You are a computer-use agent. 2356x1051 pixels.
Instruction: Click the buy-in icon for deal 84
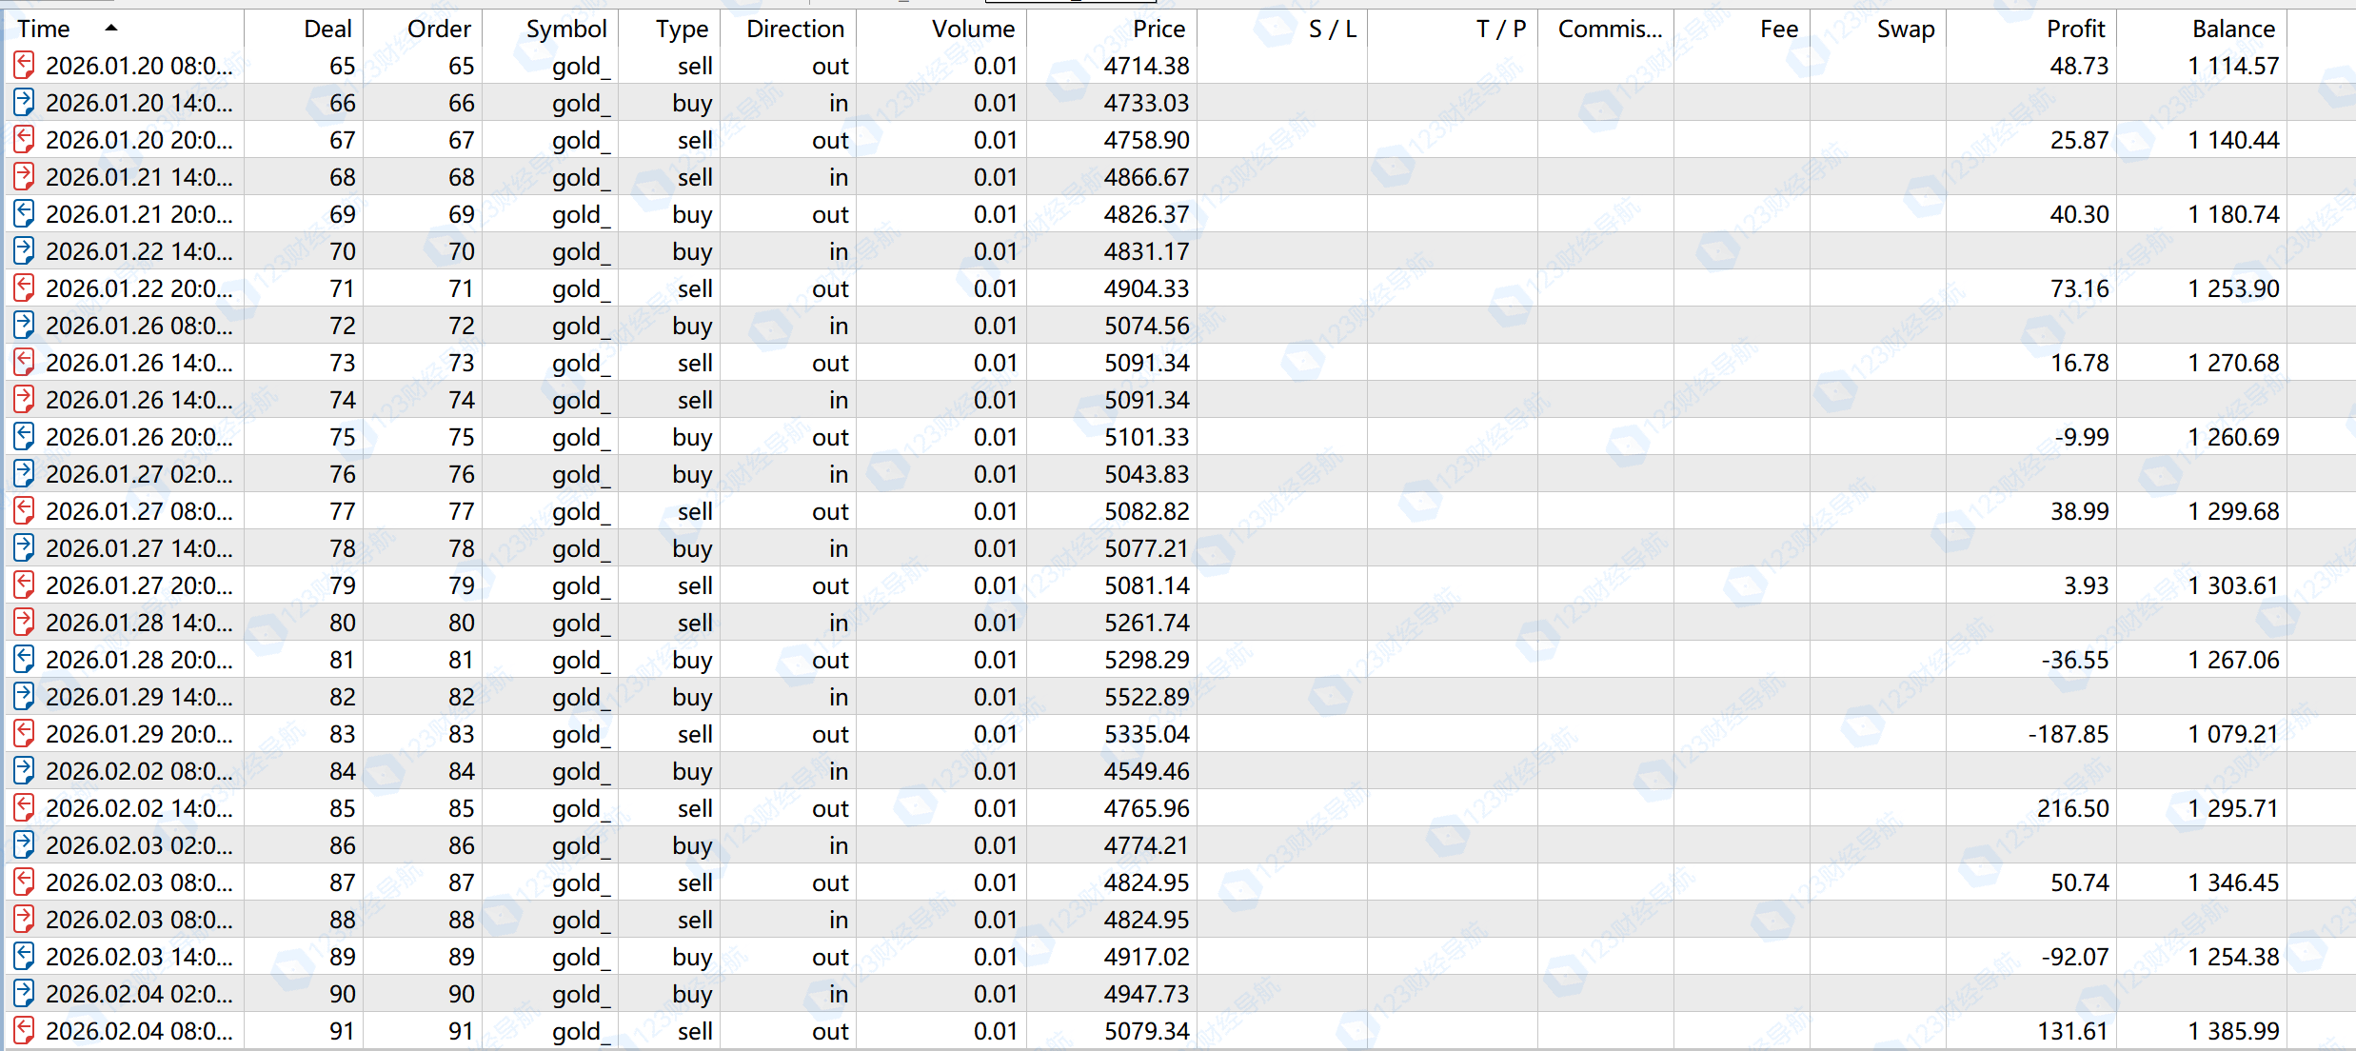point(25,771)
